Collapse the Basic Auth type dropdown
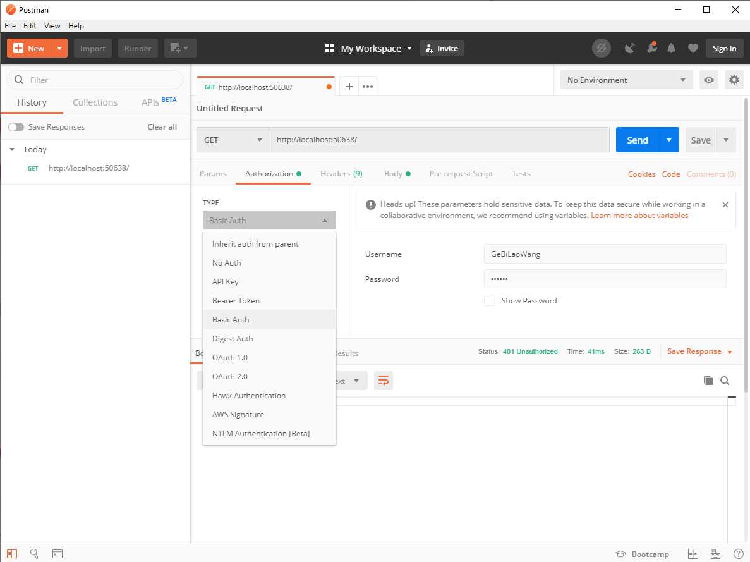Image resolution: width=750 pixels, height=562 pixels. pyautogui.click(x=269, y=220)
